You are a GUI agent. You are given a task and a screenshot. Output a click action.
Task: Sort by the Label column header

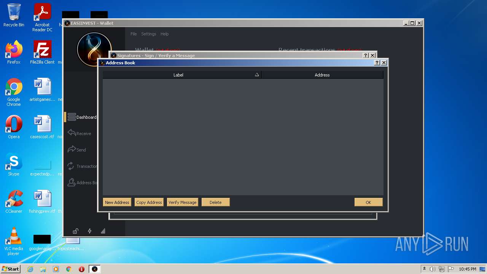(182, 75)
